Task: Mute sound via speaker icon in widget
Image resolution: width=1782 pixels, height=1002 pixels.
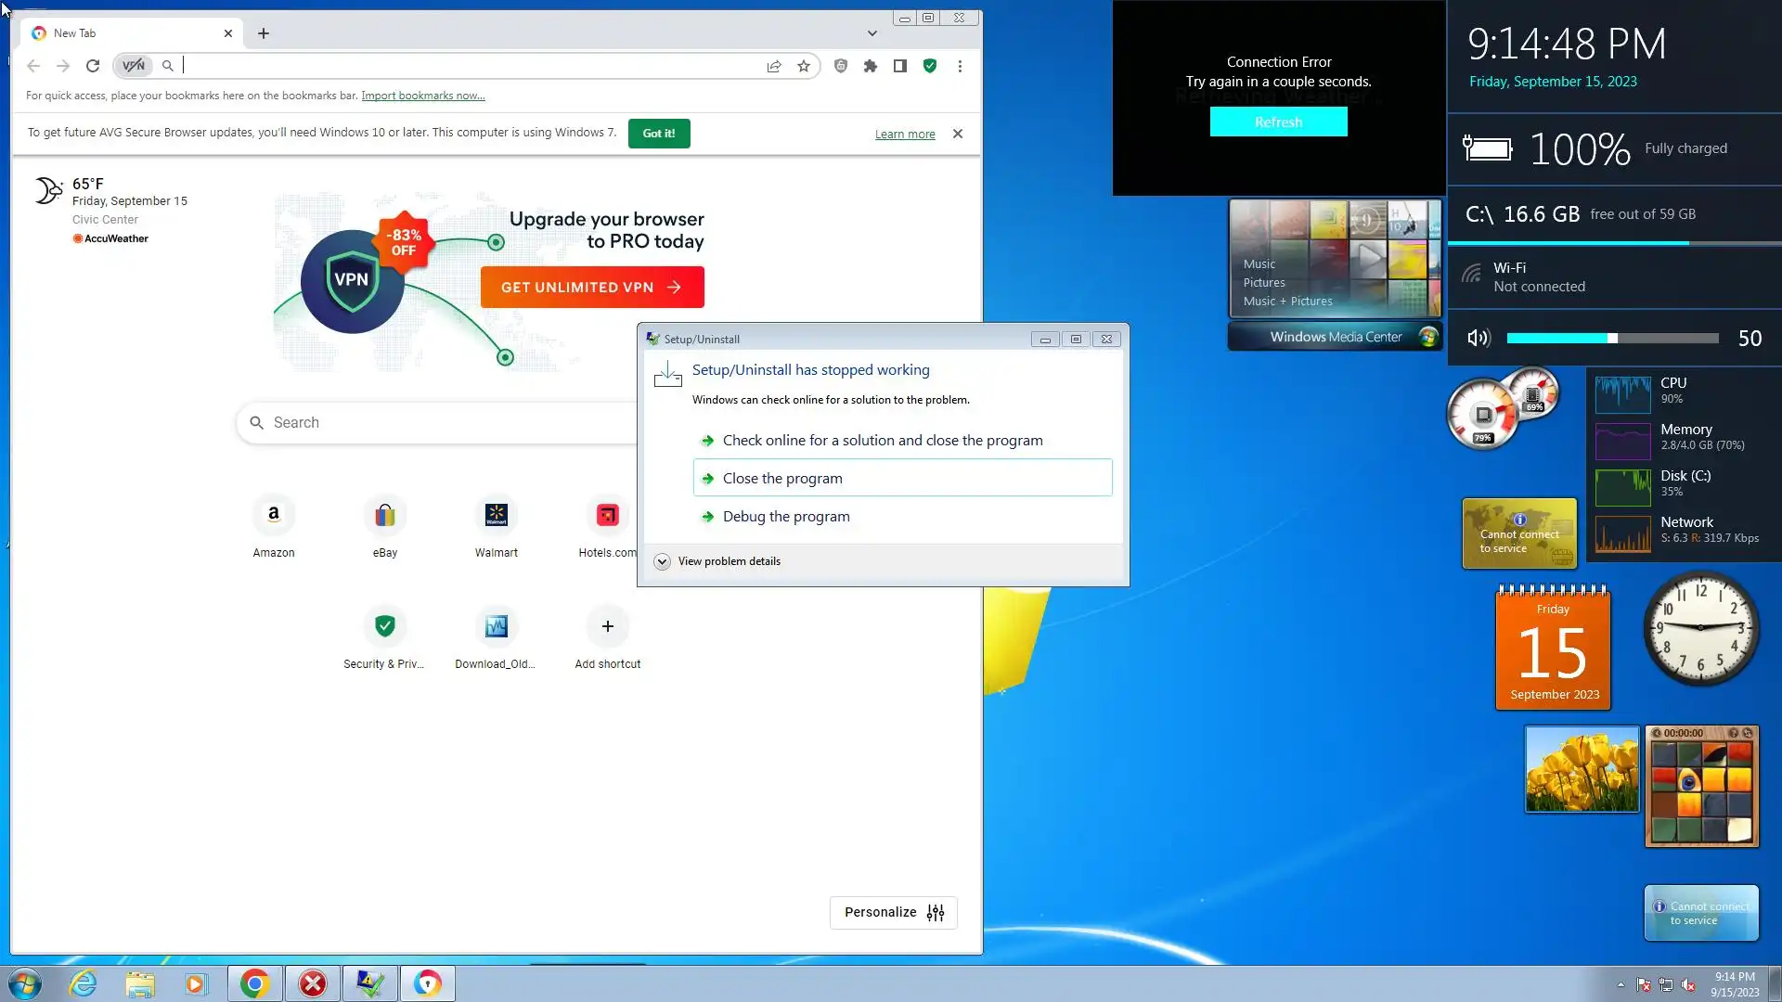Action: 1478,339
